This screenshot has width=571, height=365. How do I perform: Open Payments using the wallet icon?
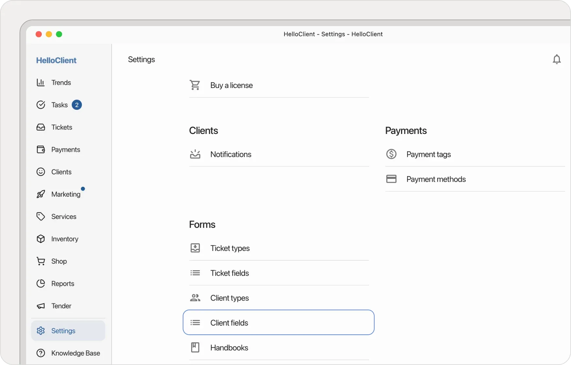tap(40, 149)
